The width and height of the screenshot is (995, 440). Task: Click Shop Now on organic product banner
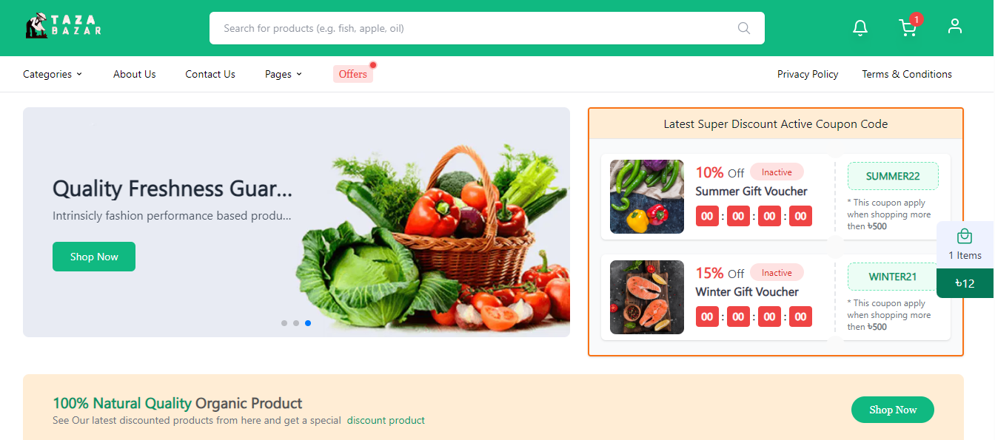click(x=893, y=410)
